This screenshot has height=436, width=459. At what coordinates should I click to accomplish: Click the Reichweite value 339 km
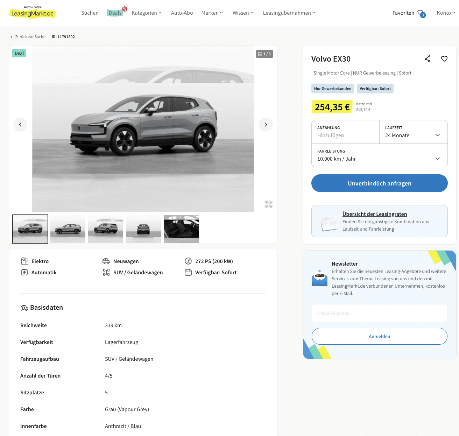coord(113,325)
